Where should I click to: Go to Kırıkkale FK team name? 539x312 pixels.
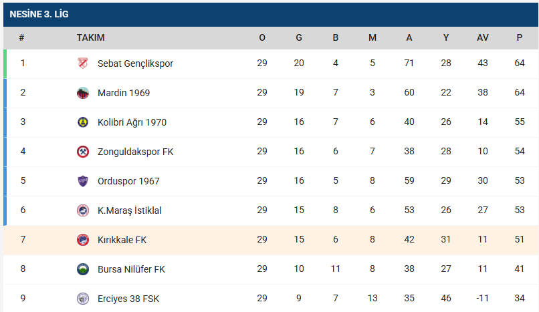[x=122, y=240]
